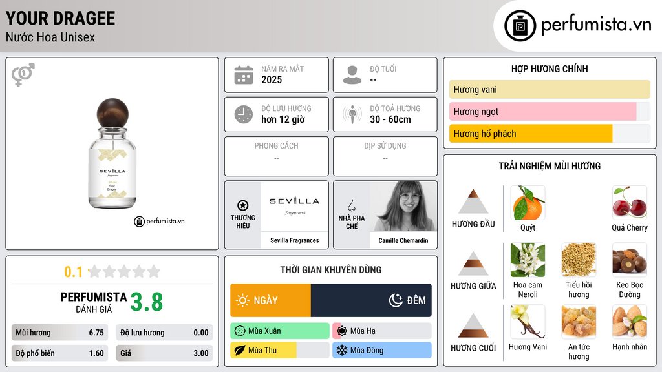Click the Nước Hoa Unisex subtitle
The image size is (662, 372).
click(50, 37)
